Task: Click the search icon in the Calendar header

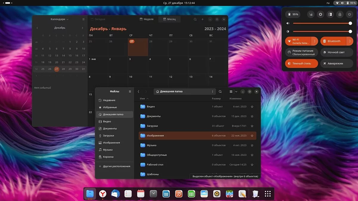Action: pyautogui.click(x=195, y=19)
